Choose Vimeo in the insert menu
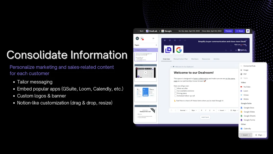 [x=245, y=95]
